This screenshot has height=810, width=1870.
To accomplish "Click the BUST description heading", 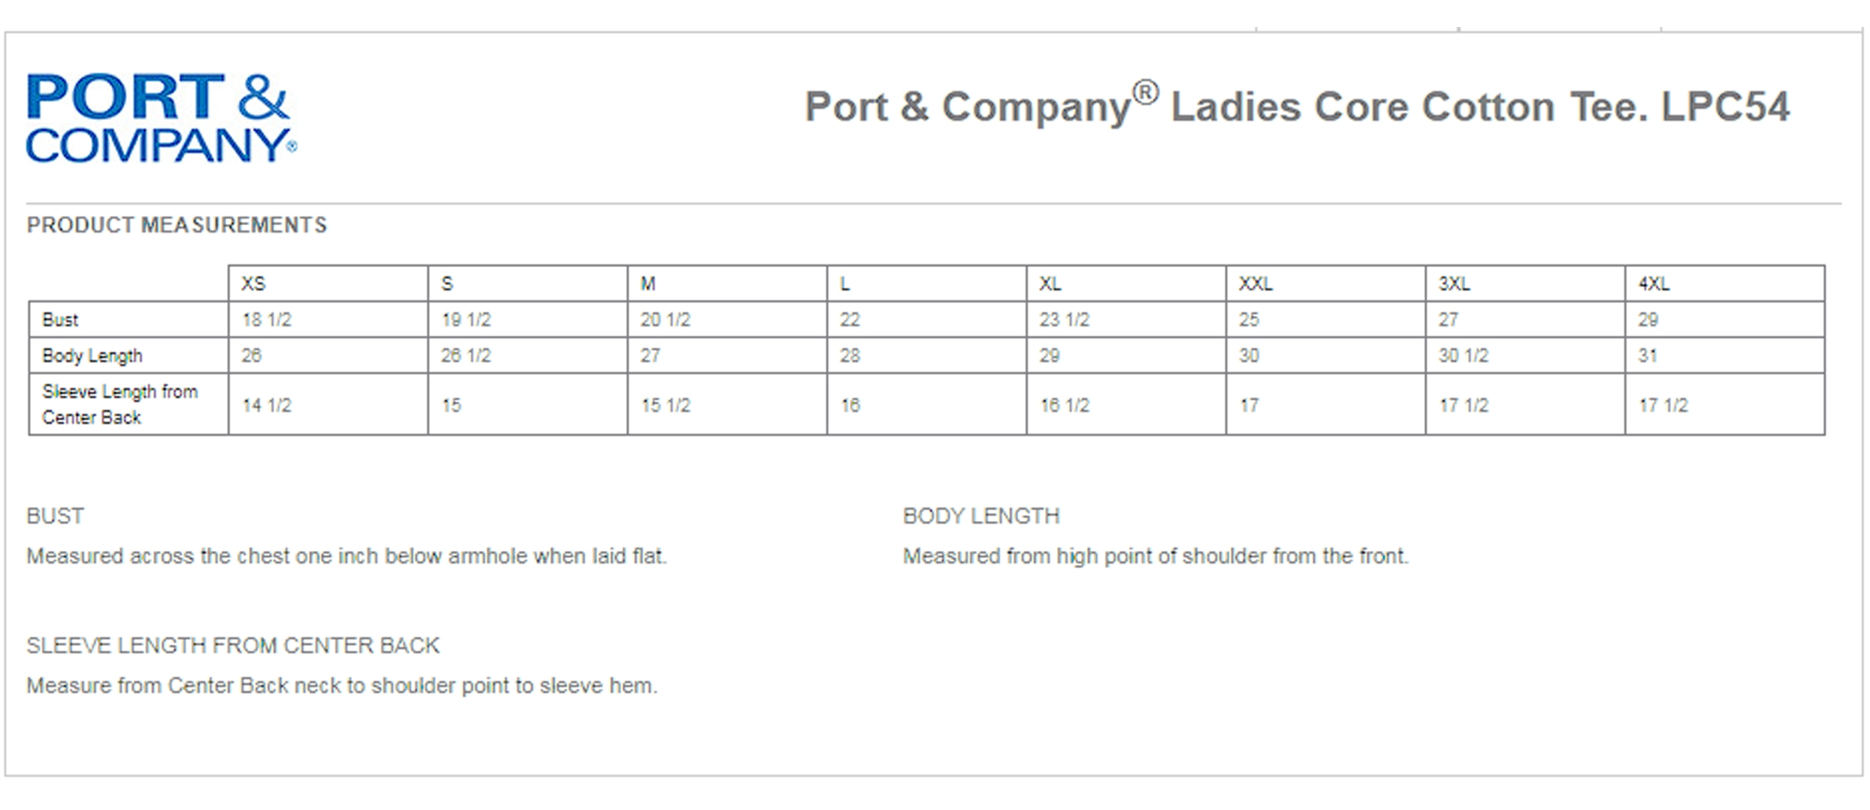I will point(55,516).
